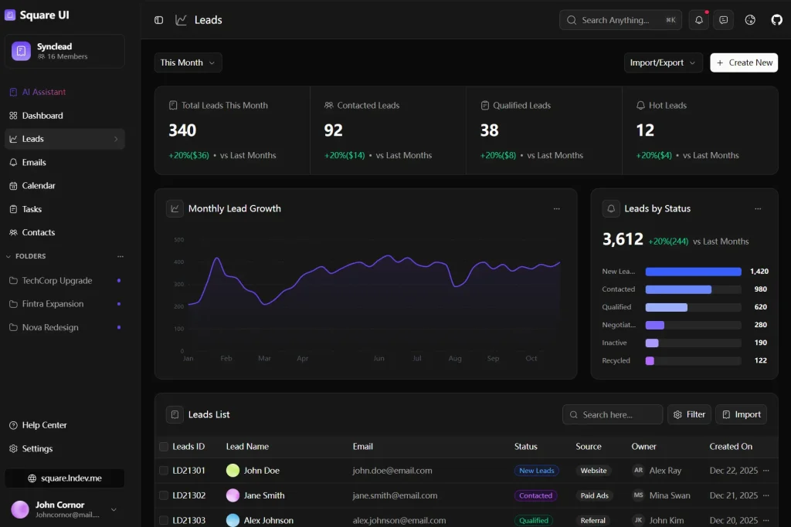The width and height of the screenshot is (791, 527).
Task: Click the GitHub icon in the top bar
Action: 776,19
